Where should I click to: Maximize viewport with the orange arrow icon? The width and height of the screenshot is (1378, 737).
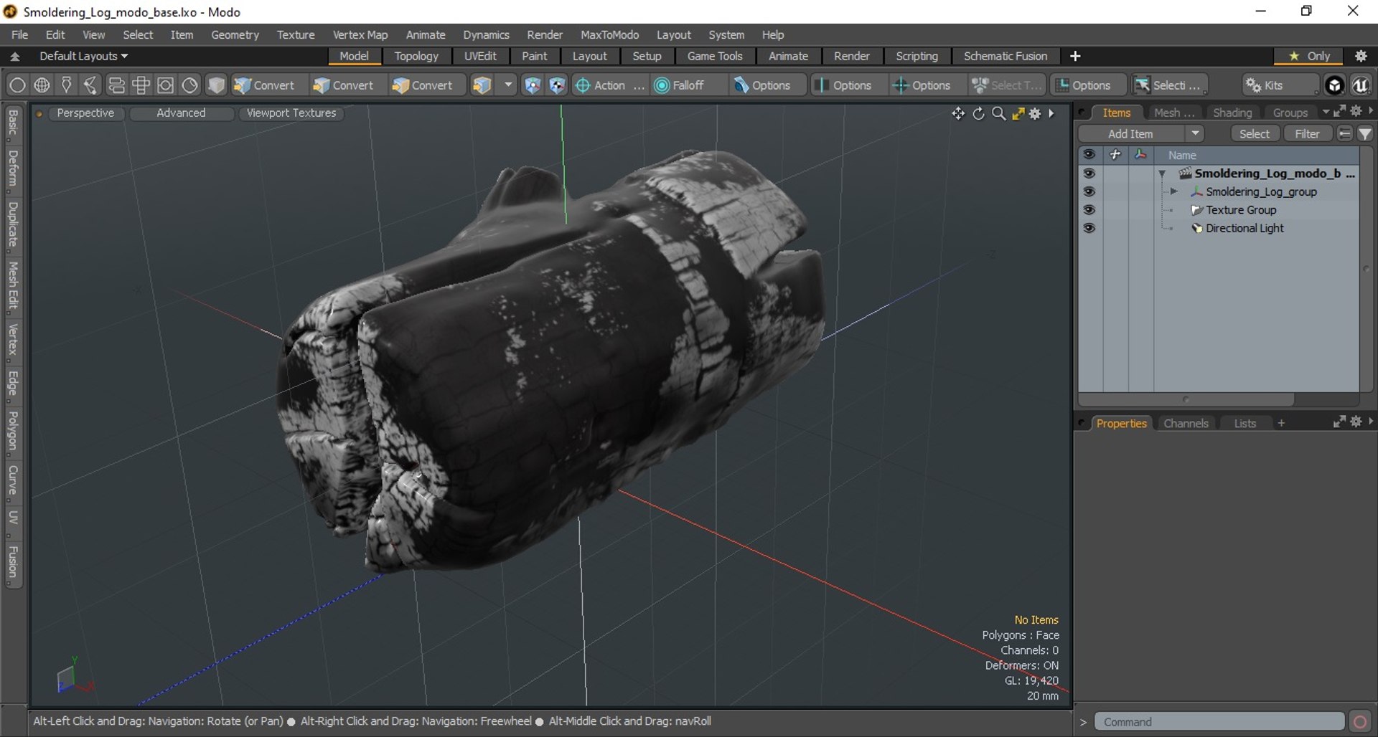[1018, 113]
